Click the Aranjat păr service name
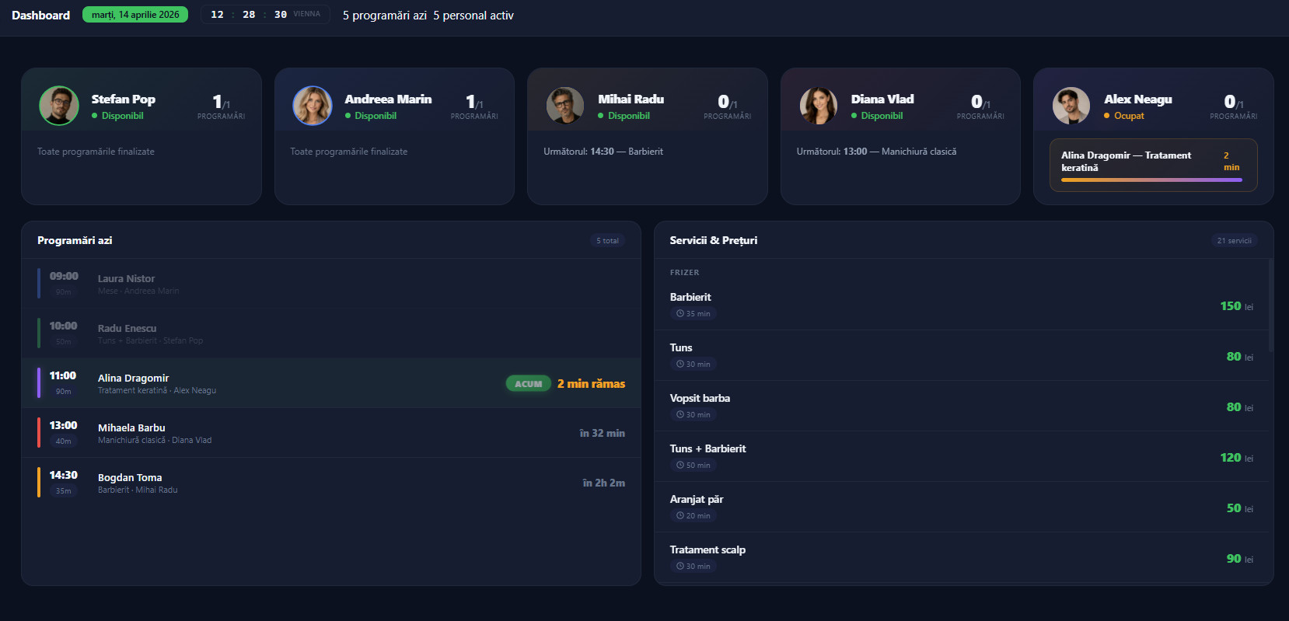 pyautogui.click(x=697, y=499)
